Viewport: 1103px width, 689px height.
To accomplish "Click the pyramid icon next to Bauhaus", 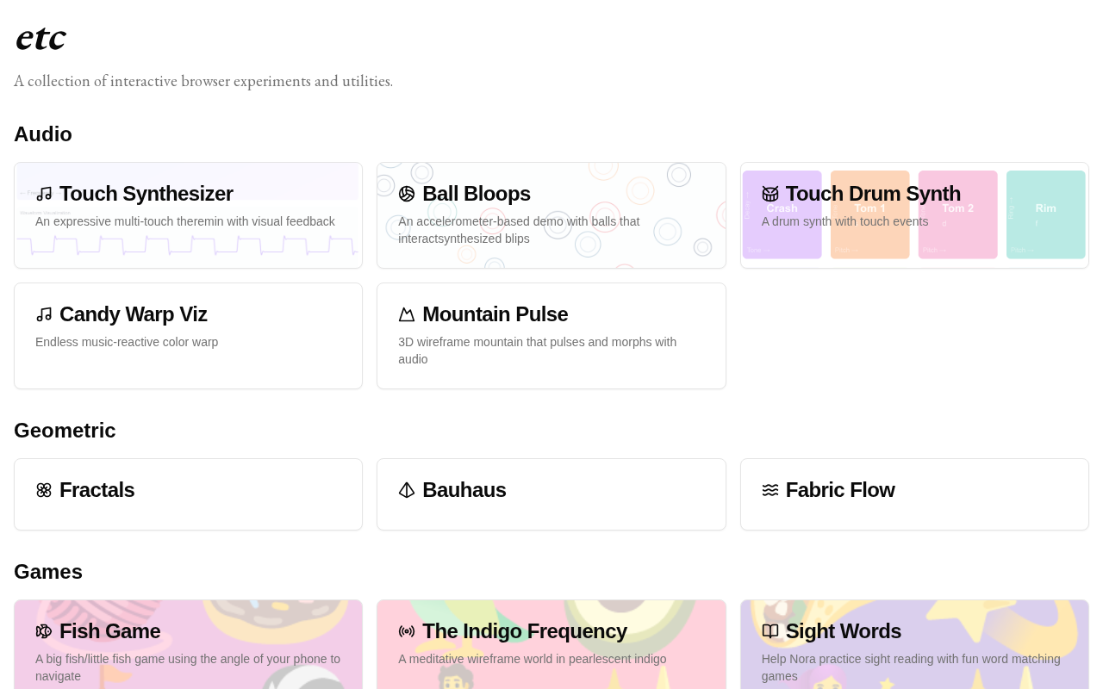I will [x=407, y=490].
